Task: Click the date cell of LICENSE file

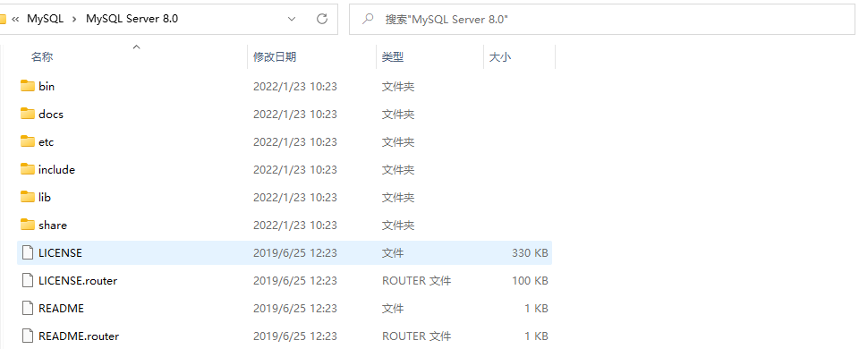Action: [294, 253]
